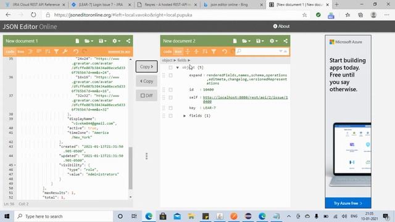Image resolution: width=395 pixels, height=222 pixels.
Task: Undo last change in right panel
Action: pos(225,52)
